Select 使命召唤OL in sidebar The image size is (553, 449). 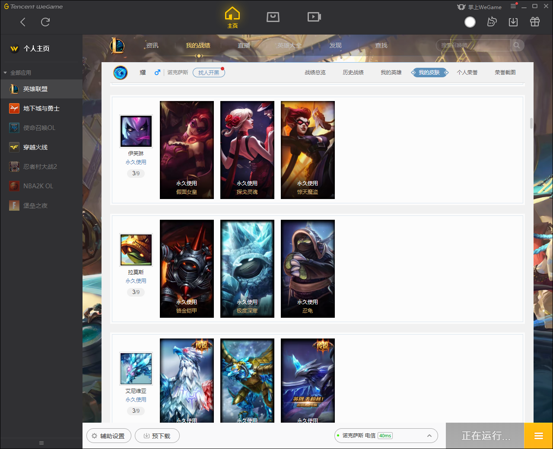[41, 128]
